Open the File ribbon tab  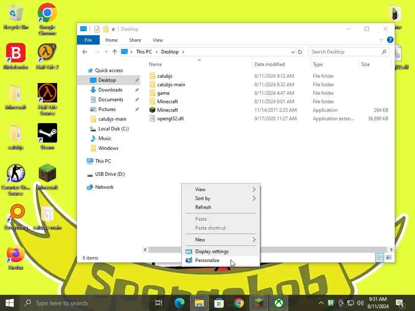click(x=88, y=40)
